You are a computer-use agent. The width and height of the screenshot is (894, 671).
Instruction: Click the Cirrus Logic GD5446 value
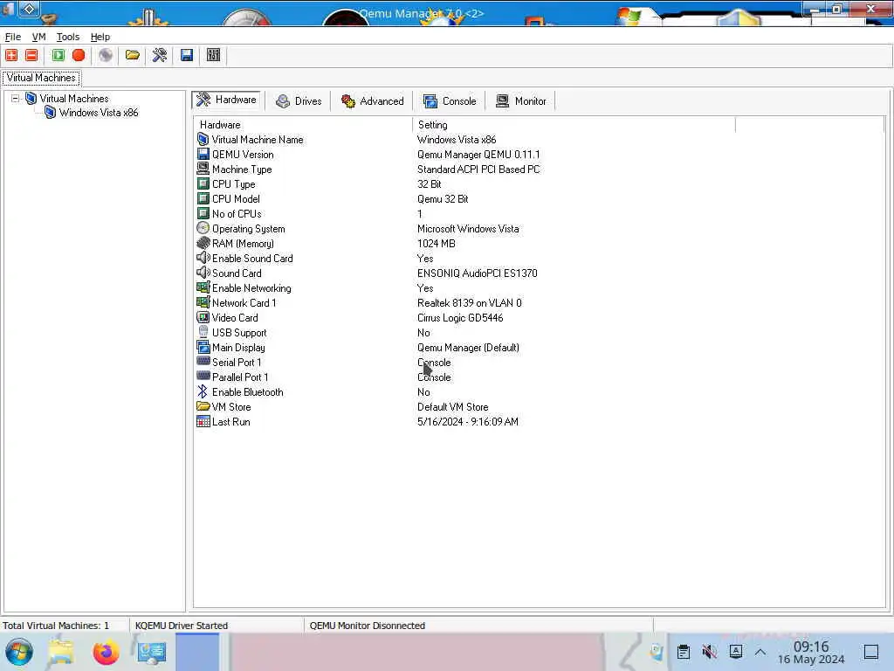460,318
